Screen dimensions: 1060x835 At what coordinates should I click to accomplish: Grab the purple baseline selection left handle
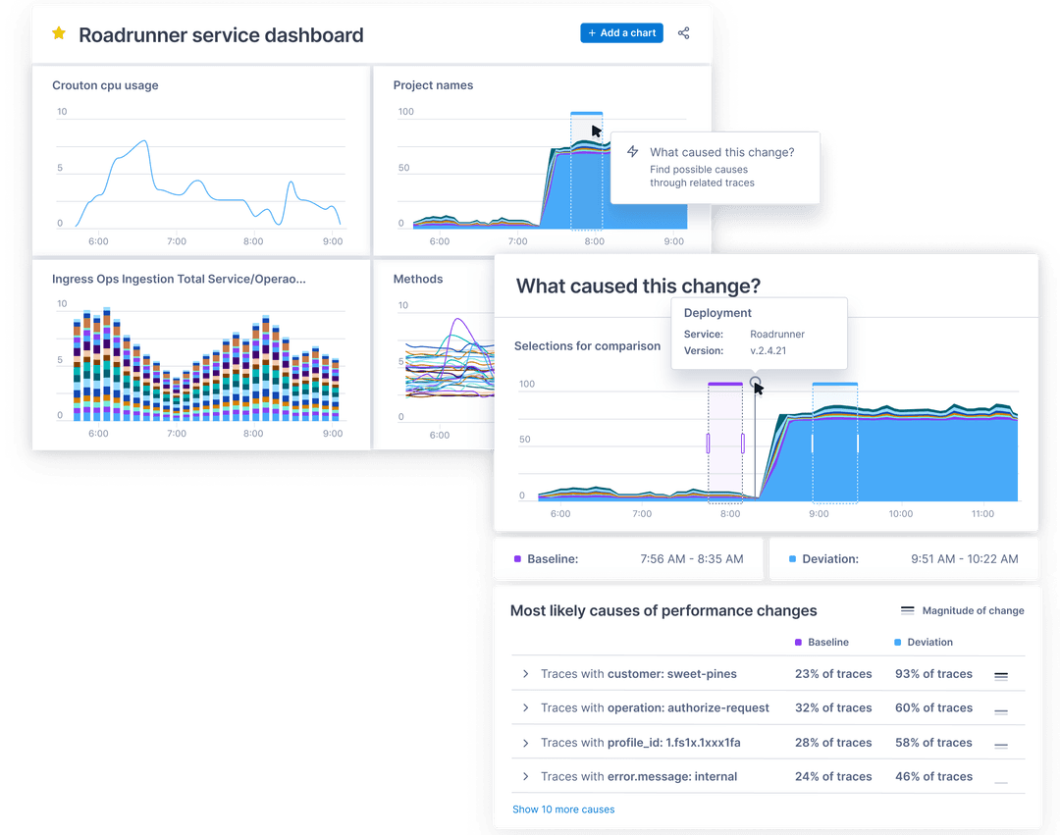(708, 444)
